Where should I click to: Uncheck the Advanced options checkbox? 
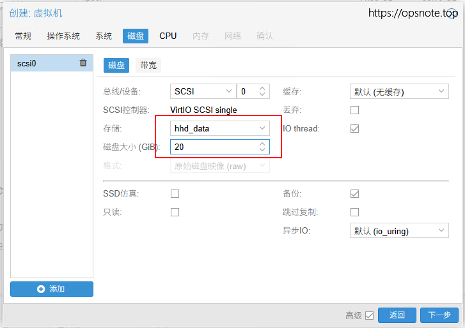point(369,315)
